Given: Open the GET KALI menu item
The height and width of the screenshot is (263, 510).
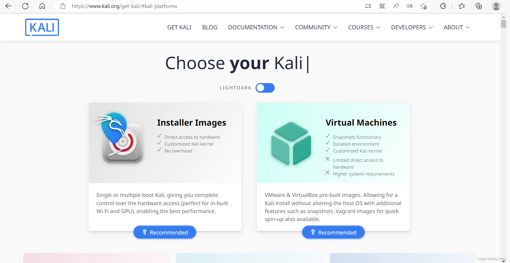Looking at the screenshot, I should [x=179, y=27].
